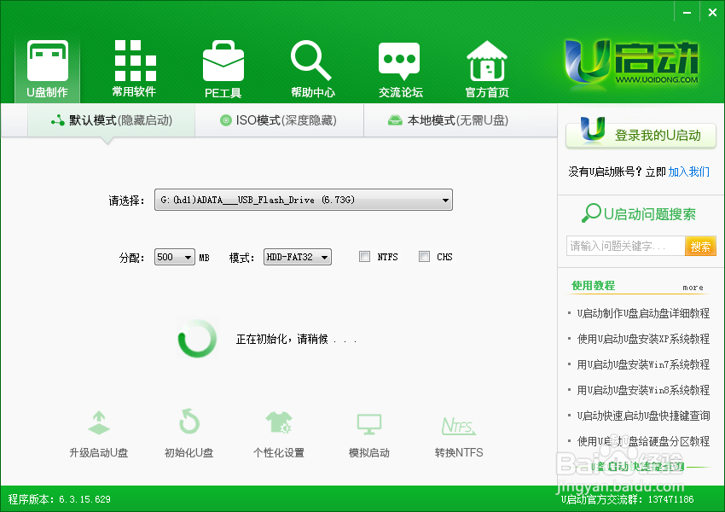This screenshot has width=725, height=512.
Task: Open U启动制作U盘启动盘详细教程 link
Action: point(643,313)
